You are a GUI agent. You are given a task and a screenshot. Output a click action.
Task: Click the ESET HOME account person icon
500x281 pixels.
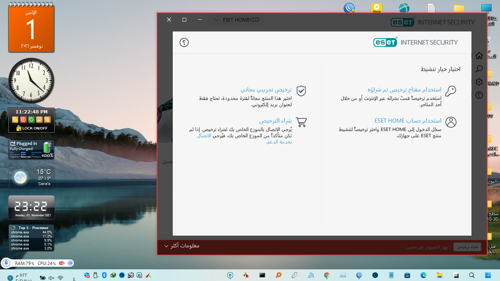click(x=451, y=122)
